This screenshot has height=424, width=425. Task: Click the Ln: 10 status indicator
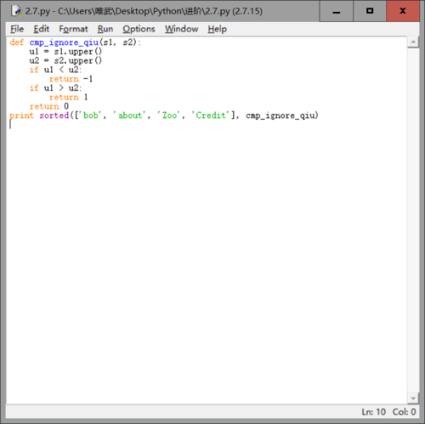(x=374, y=411)
